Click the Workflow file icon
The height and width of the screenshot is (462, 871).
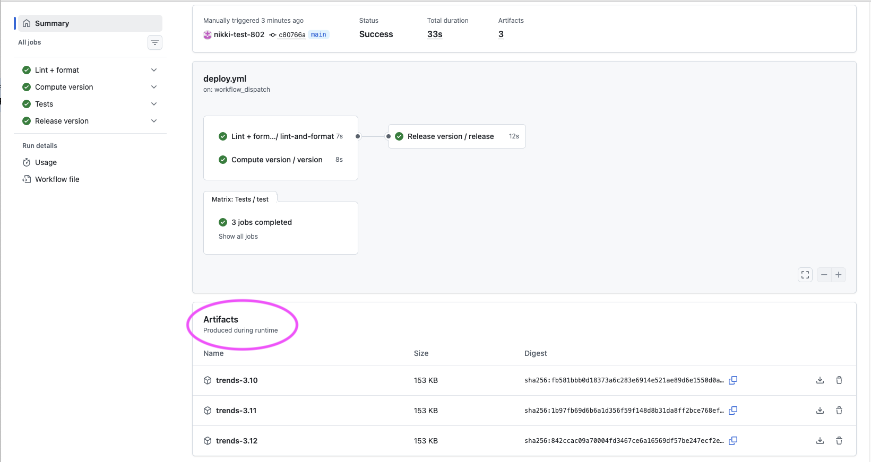click(27, 179)
